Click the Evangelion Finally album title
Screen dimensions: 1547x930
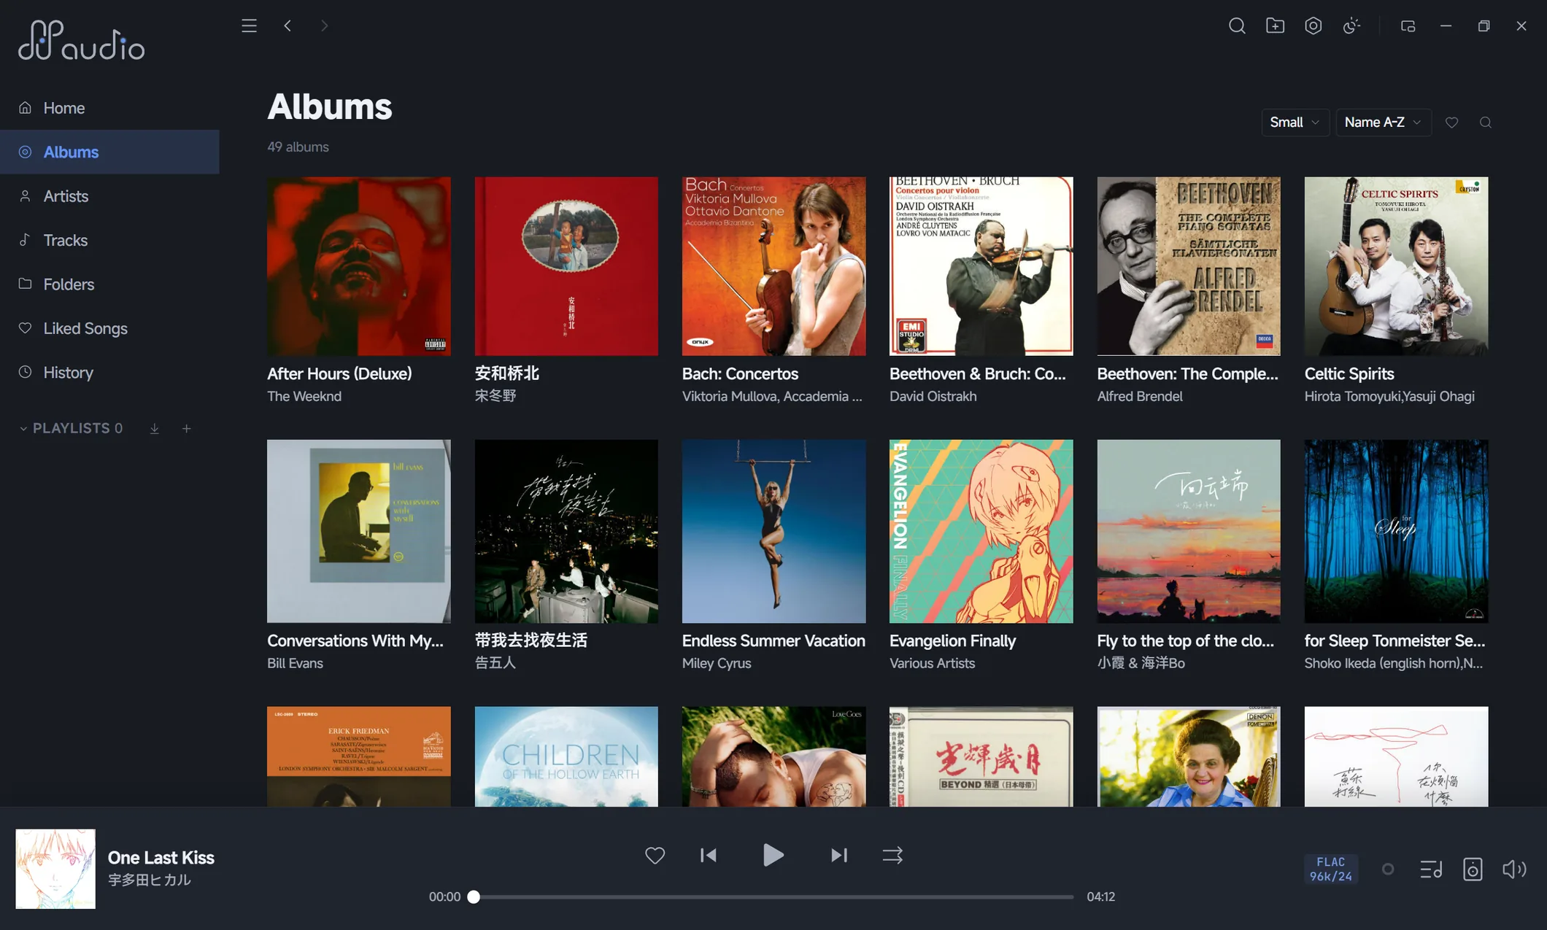click(952, 640)
